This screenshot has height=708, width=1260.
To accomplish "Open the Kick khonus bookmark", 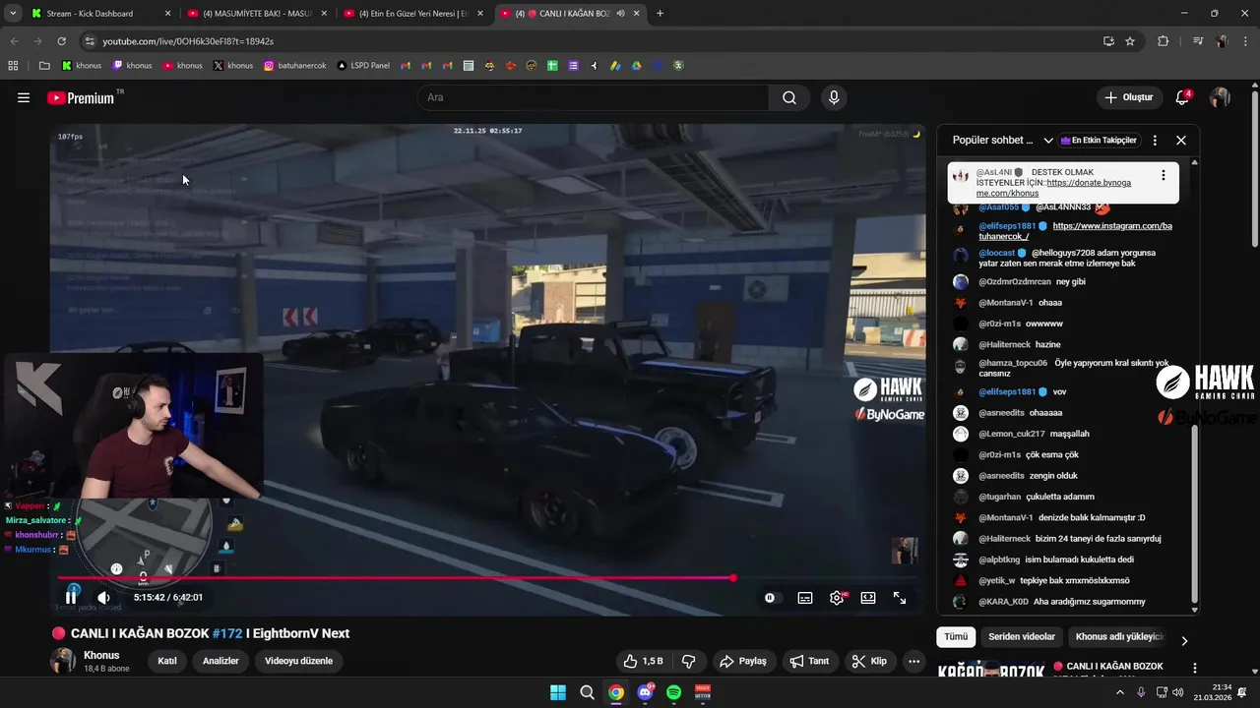I will tap(82, 66).
